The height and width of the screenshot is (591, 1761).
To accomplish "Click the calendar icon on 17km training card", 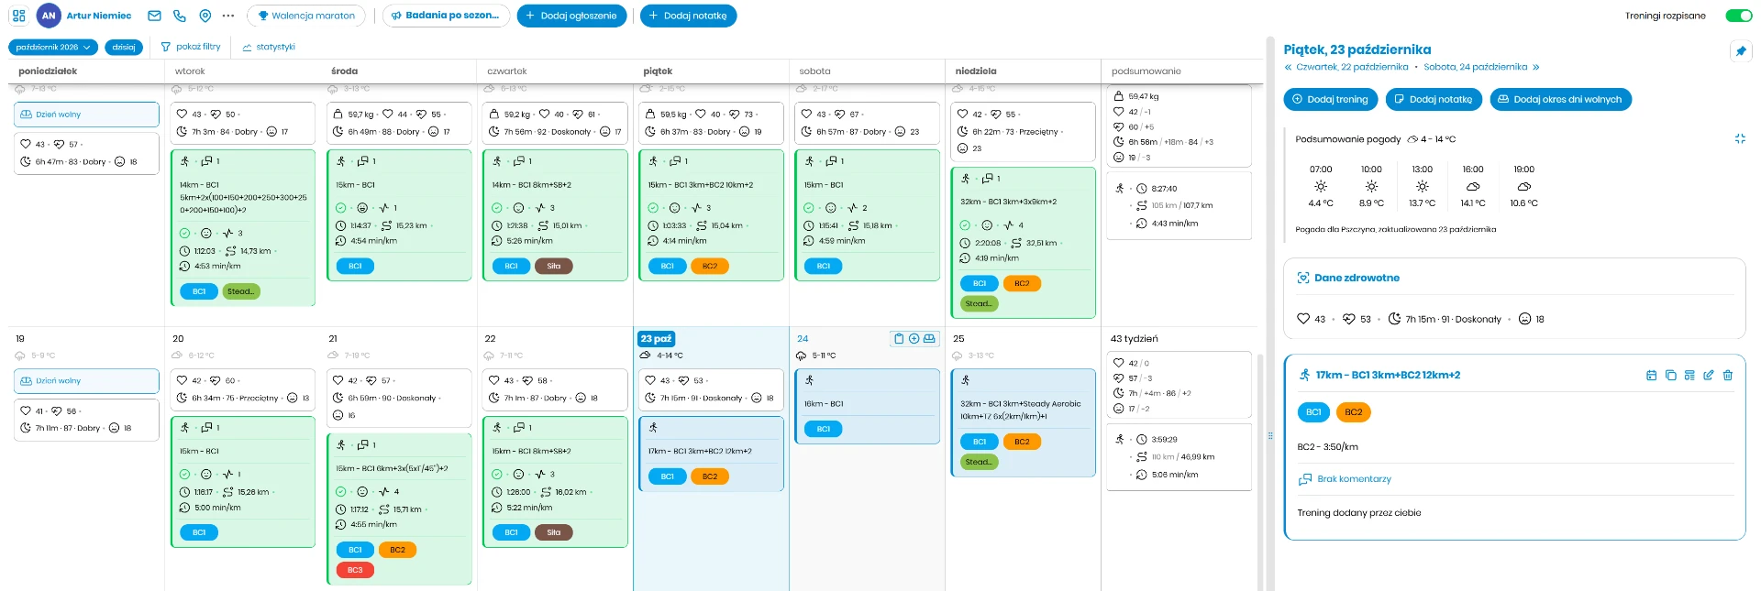I will tap(1651, 376).
